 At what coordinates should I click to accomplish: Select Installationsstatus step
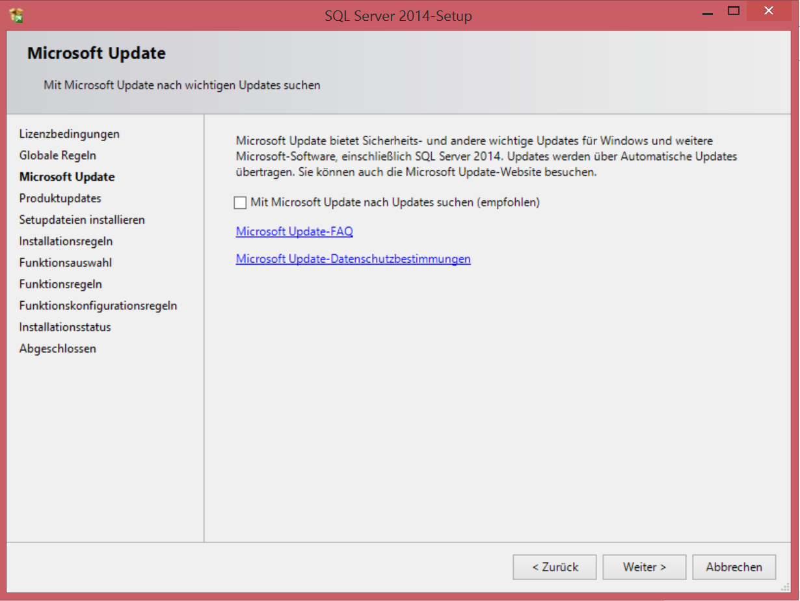(65, 327)
